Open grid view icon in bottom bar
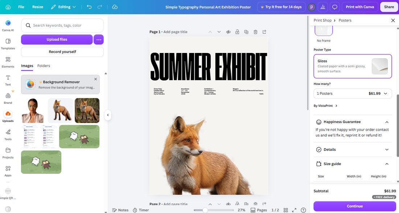399x213 pixels. [x=286, y=210]
